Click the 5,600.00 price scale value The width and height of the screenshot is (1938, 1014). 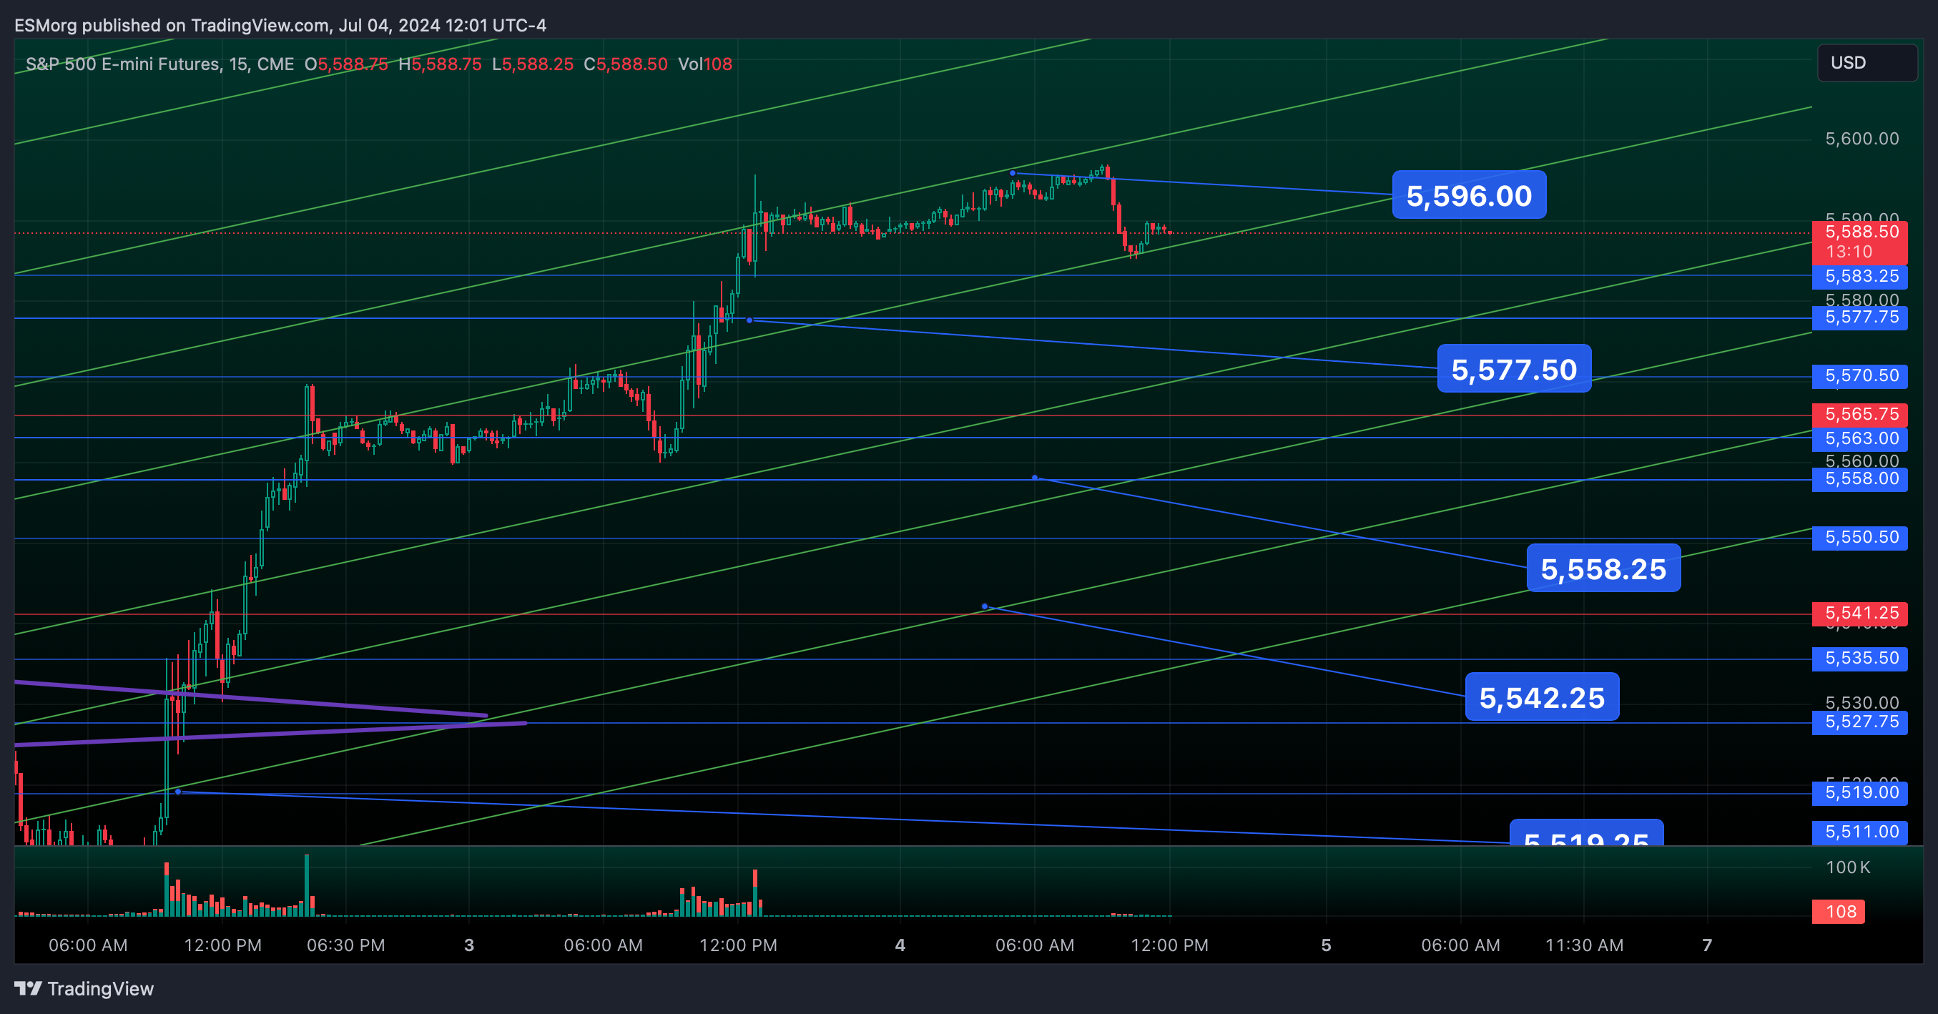(1862, 139)
